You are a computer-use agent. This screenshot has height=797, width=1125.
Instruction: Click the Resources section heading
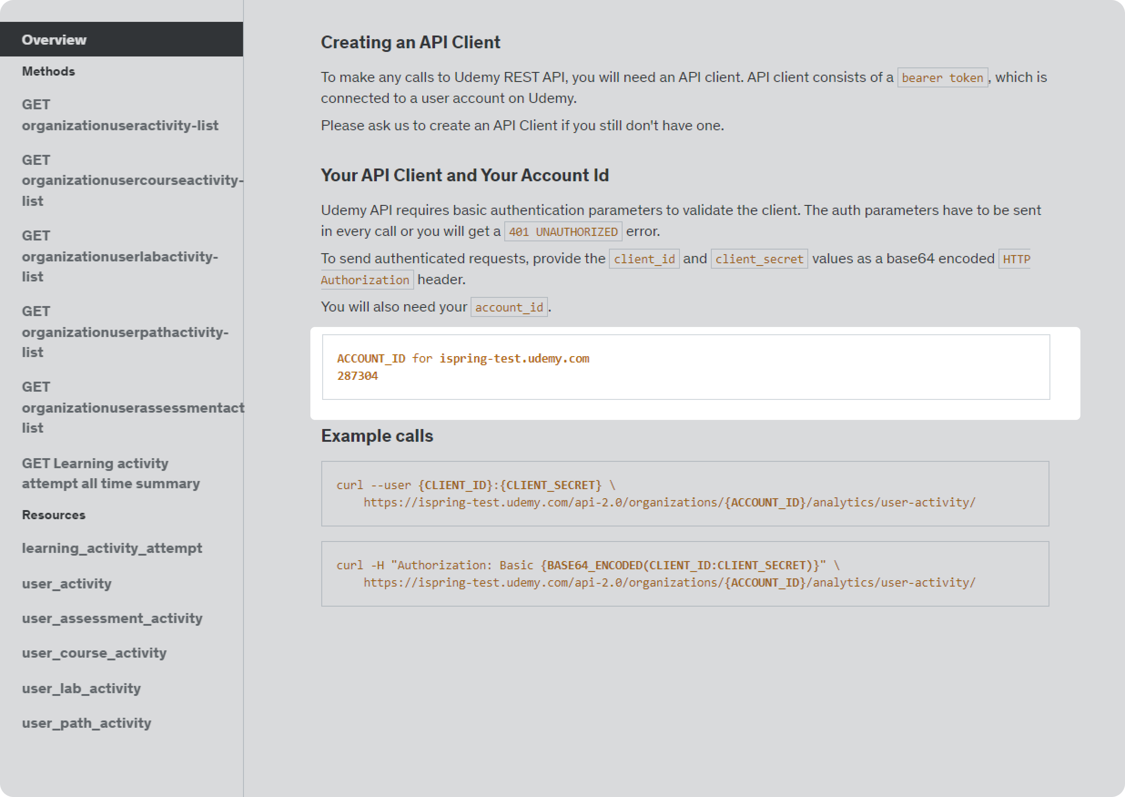[x=53, y=515]
